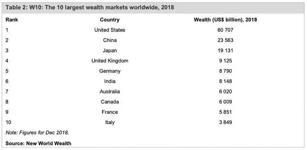Click the rank number 10

(9, 123)
